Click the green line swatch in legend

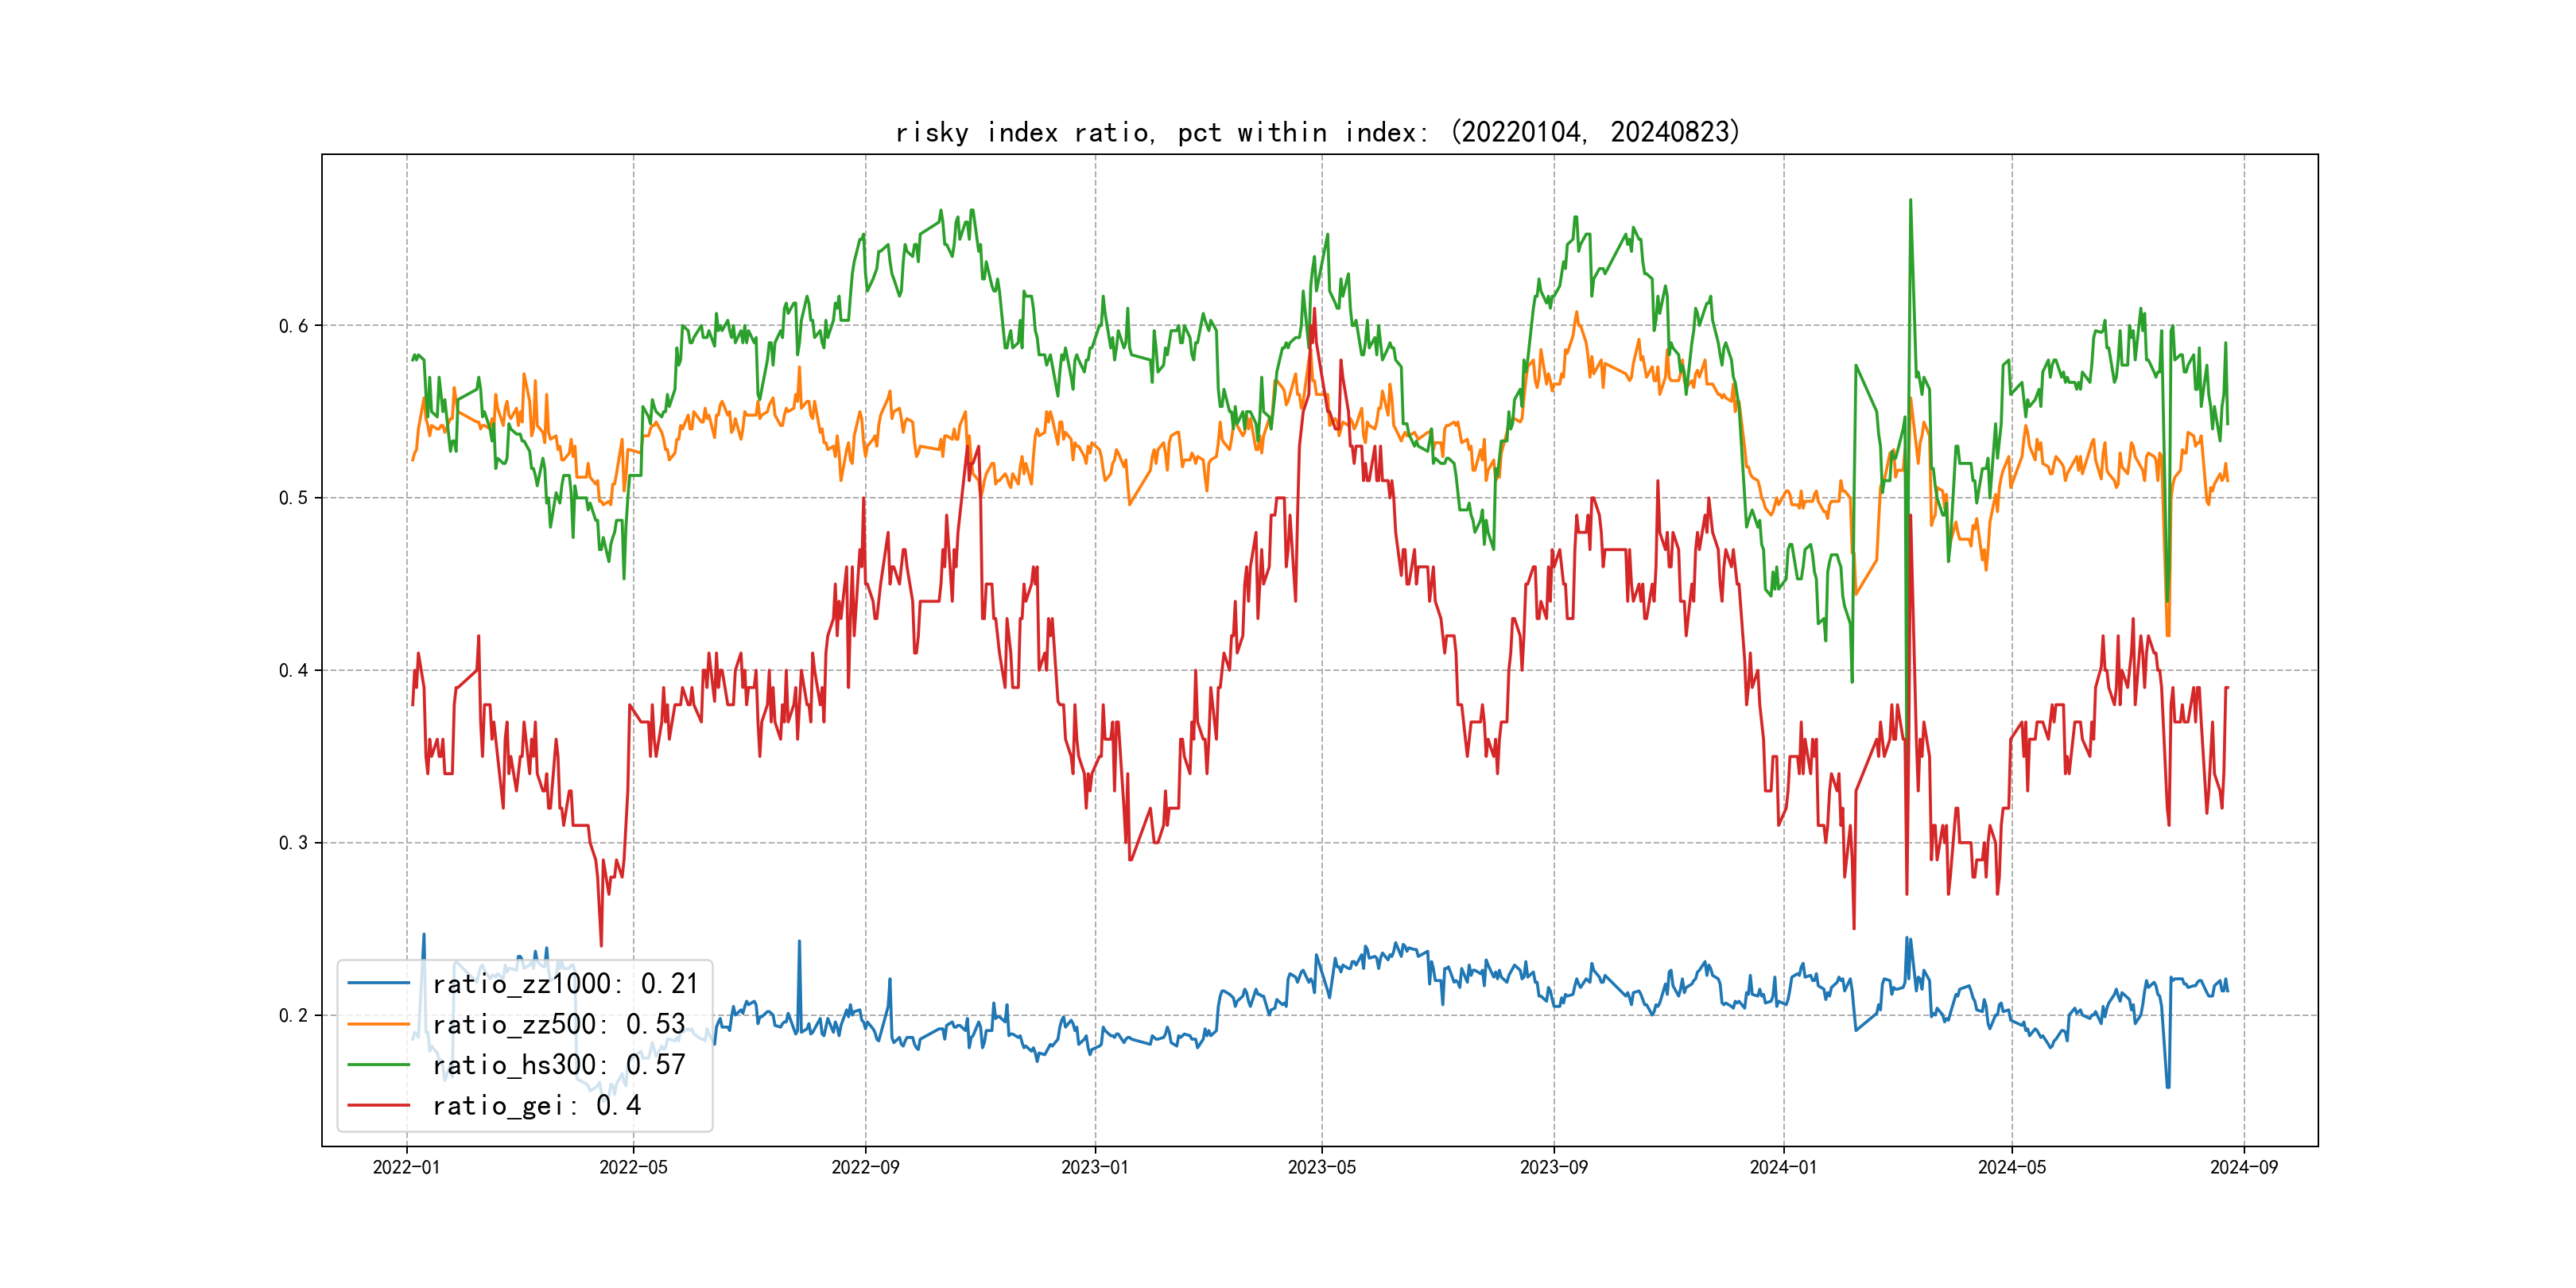[x=378, y=1065]
